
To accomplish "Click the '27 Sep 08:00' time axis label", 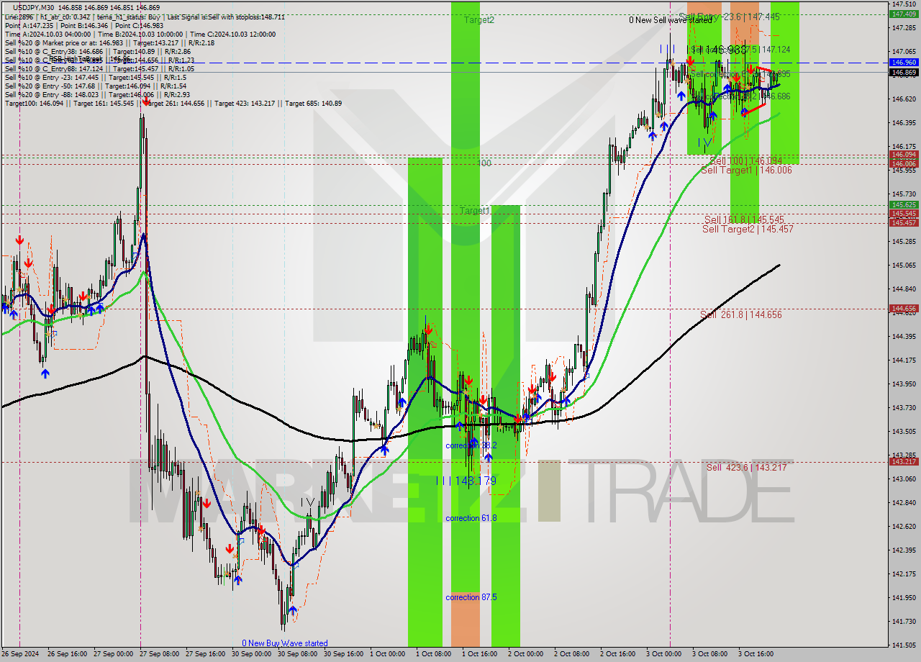I will pyautogui.click(x=159, y=654).
